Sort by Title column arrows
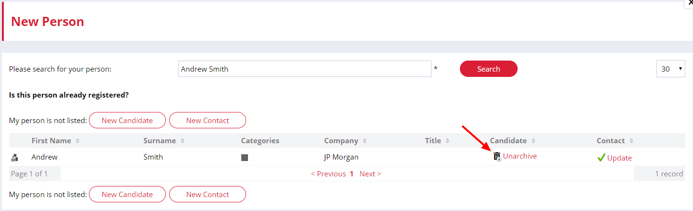This screenshot has height=211, width=693. (x=447, y=141)
